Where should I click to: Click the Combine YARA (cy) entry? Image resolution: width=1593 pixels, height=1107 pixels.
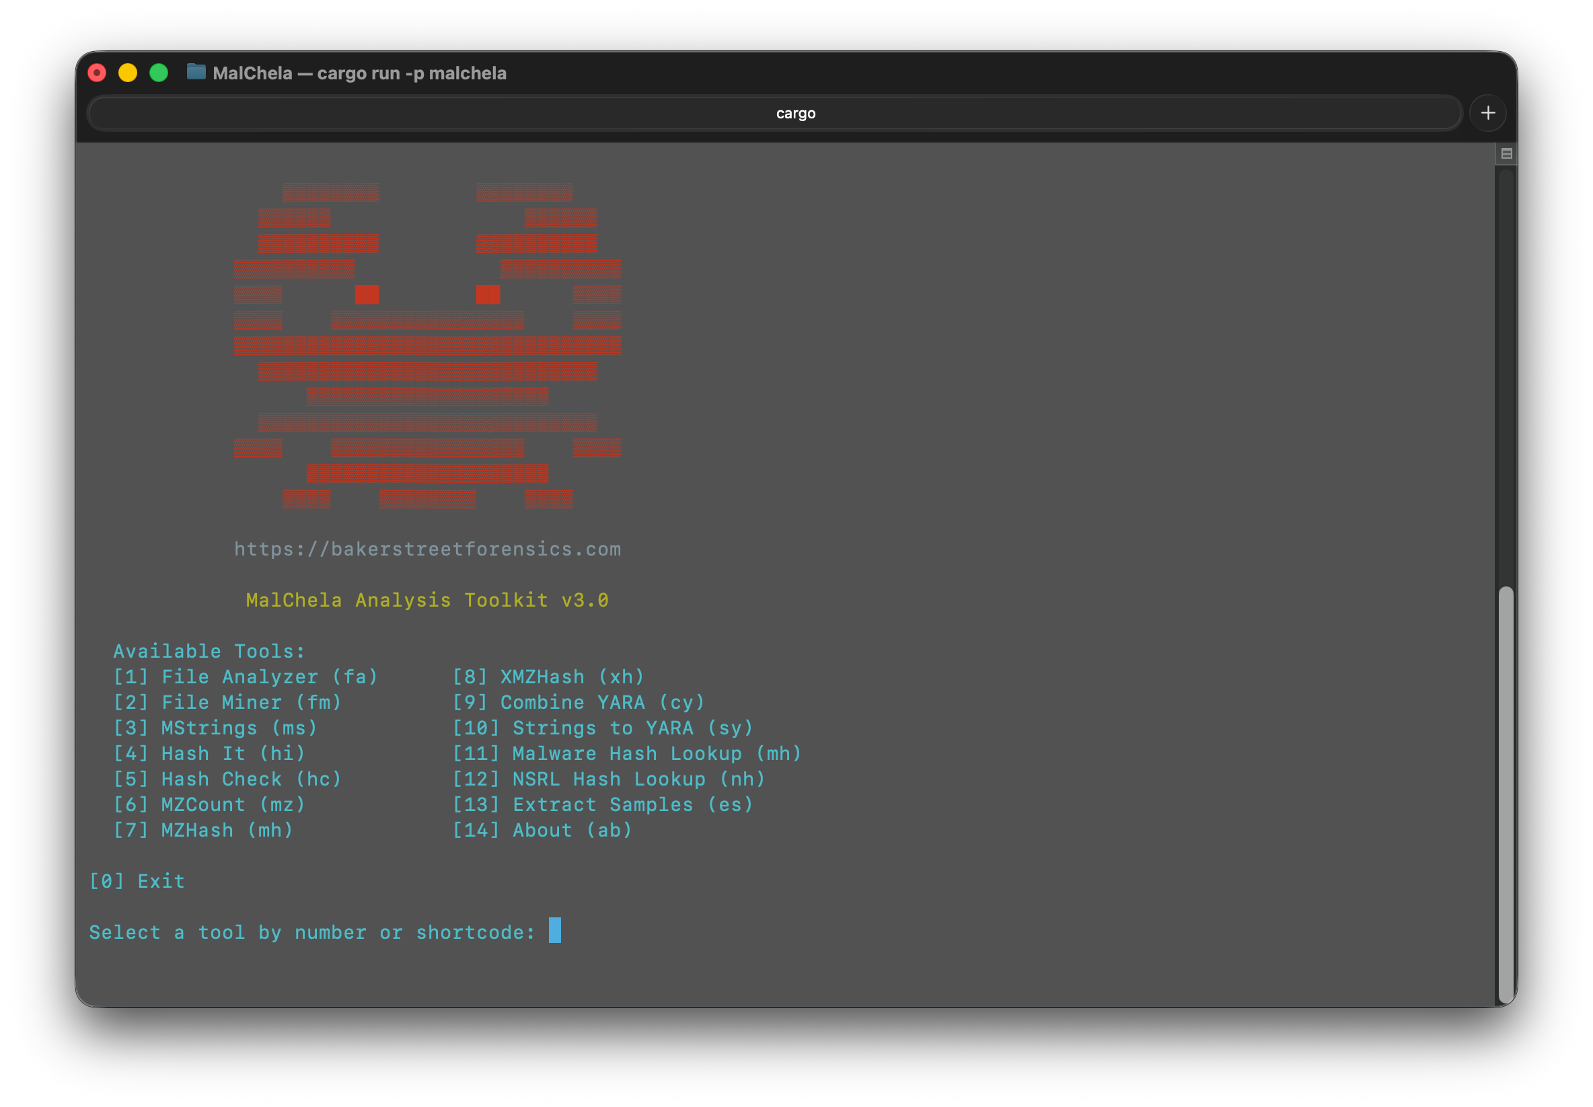579,703
